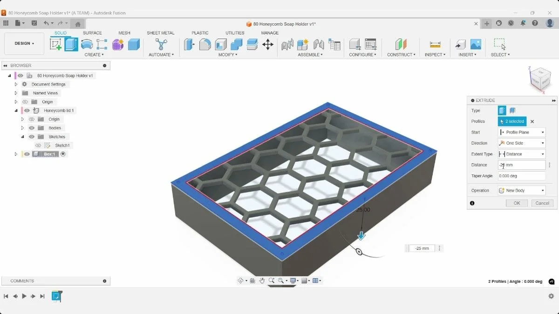Screen dimensions: 559x314
Task: Play the timeline
Action: click(x=24, y=296)
